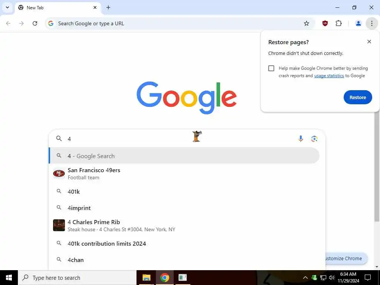The image size is (380, 285).
Task: Open volume control in system tray
Action: point(332,278)
